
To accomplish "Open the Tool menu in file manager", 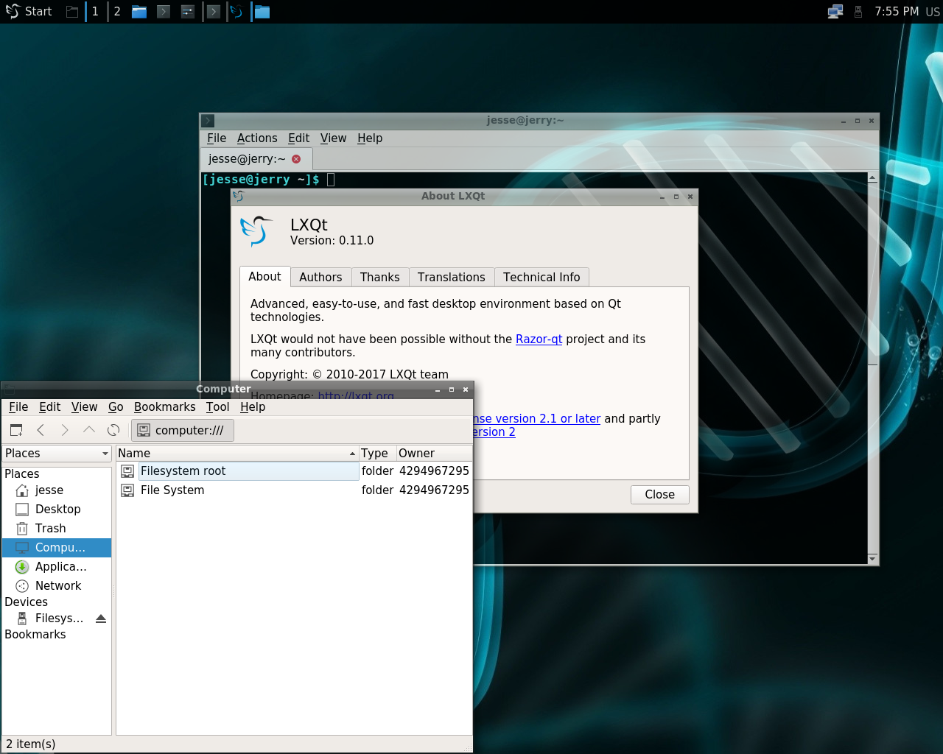I will [217, 407].
